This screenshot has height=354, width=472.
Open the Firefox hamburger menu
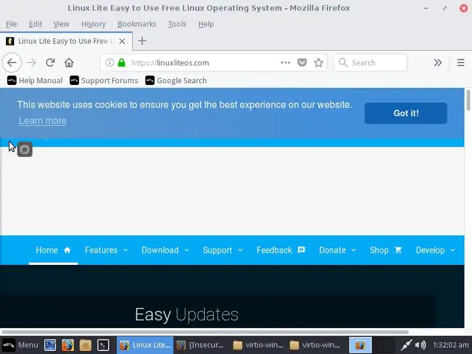[461, 63]
